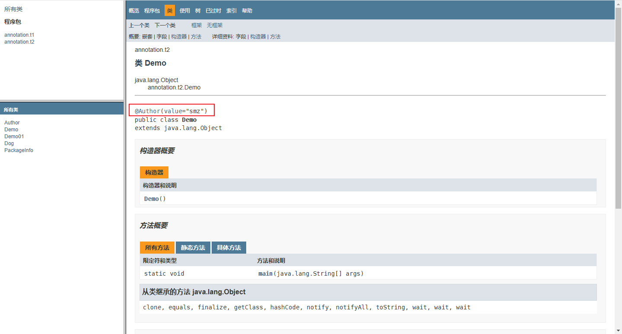Jump to 方法 in the 概要 row
The image size is (622, 334).
196,37
